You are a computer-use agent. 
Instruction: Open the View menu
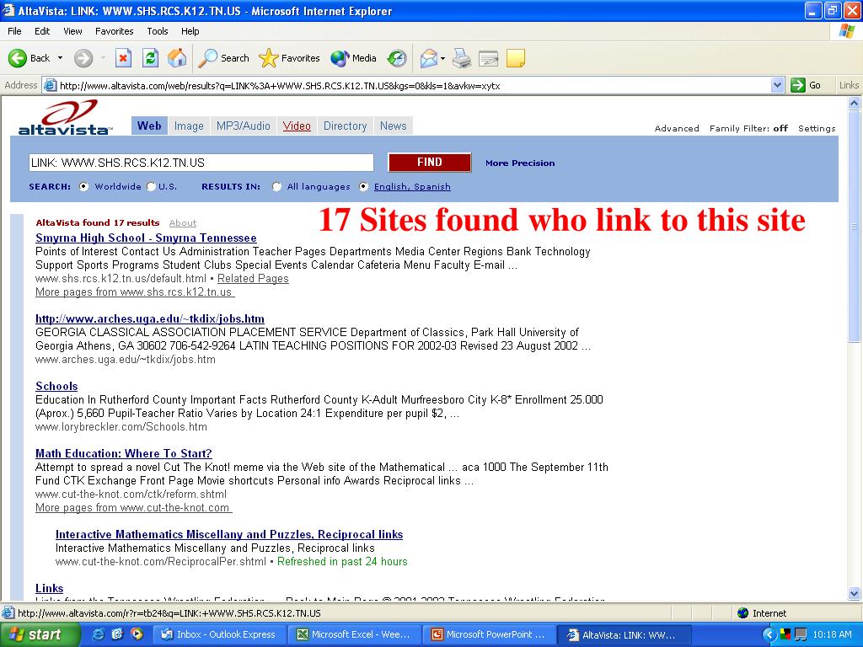tap(72, 31)
